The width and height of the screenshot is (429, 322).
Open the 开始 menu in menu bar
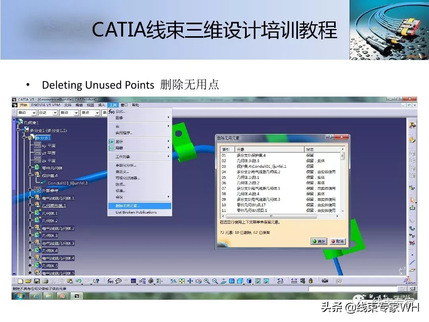(x=23, y=105)
